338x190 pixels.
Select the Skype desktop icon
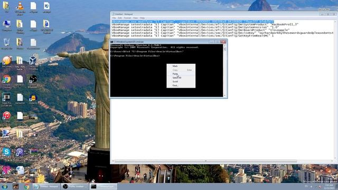(x=6, y=152)
